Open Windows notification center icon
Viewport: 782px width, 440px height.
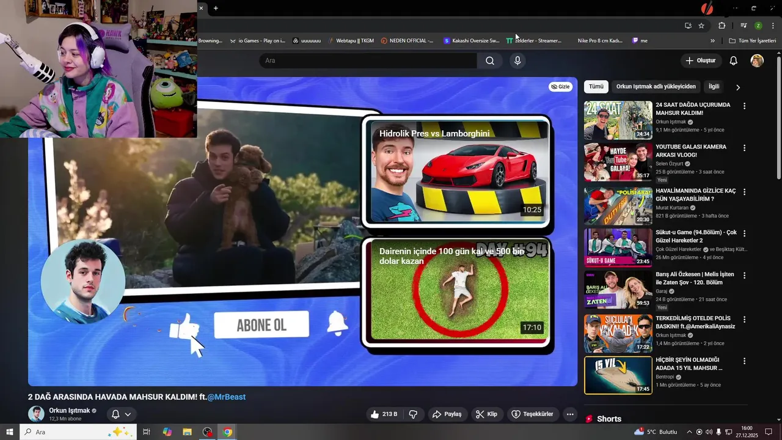[769, 432]
